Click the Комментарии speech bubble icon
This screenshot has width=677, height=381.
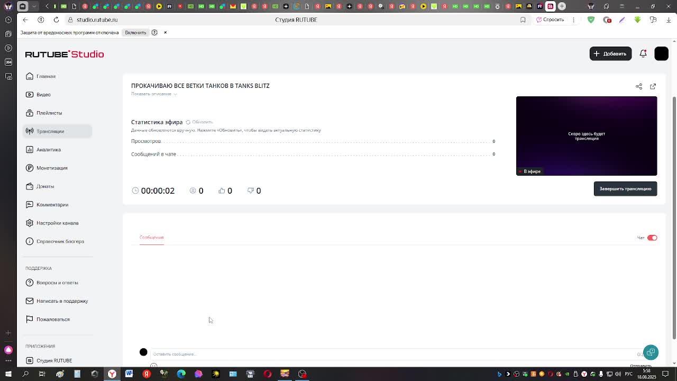tap(30, 205)
